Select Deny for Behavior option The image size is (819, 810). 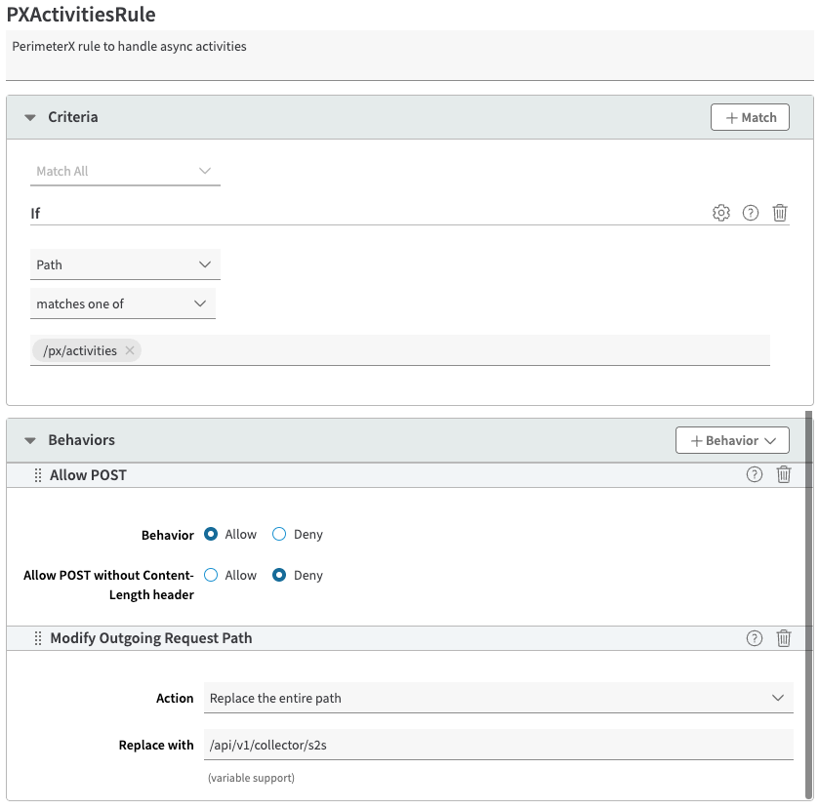point(279,535)
